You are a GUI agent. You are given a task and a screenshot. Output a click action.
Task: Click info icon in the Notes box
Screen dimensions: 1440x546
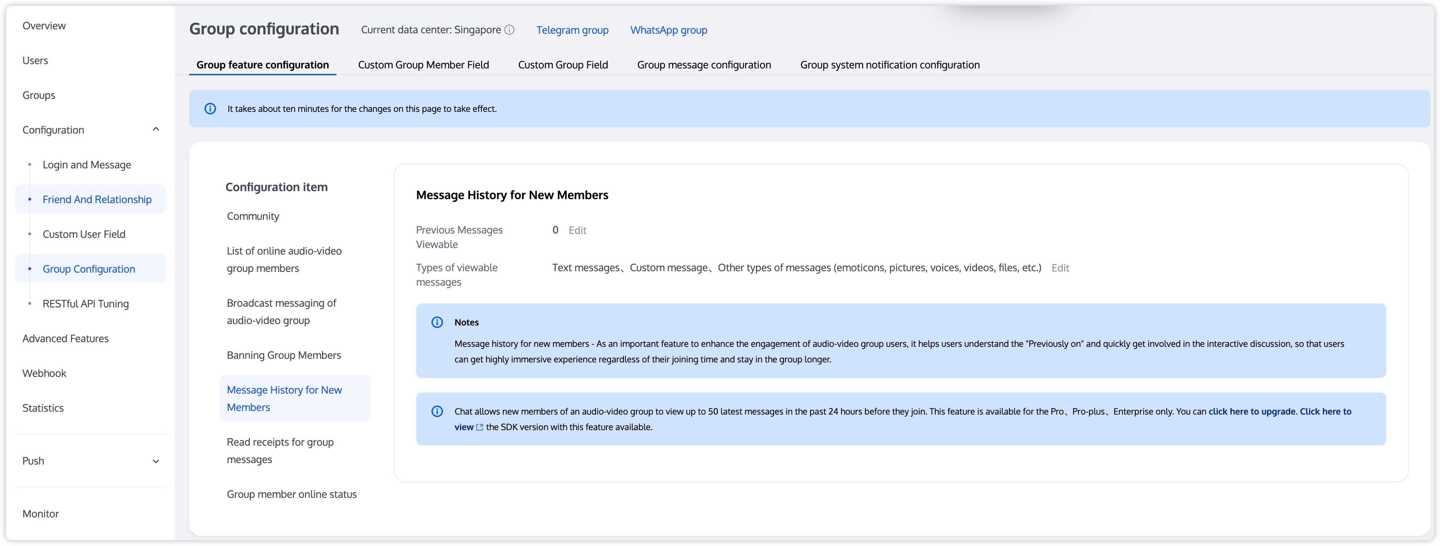pos(437,322)
